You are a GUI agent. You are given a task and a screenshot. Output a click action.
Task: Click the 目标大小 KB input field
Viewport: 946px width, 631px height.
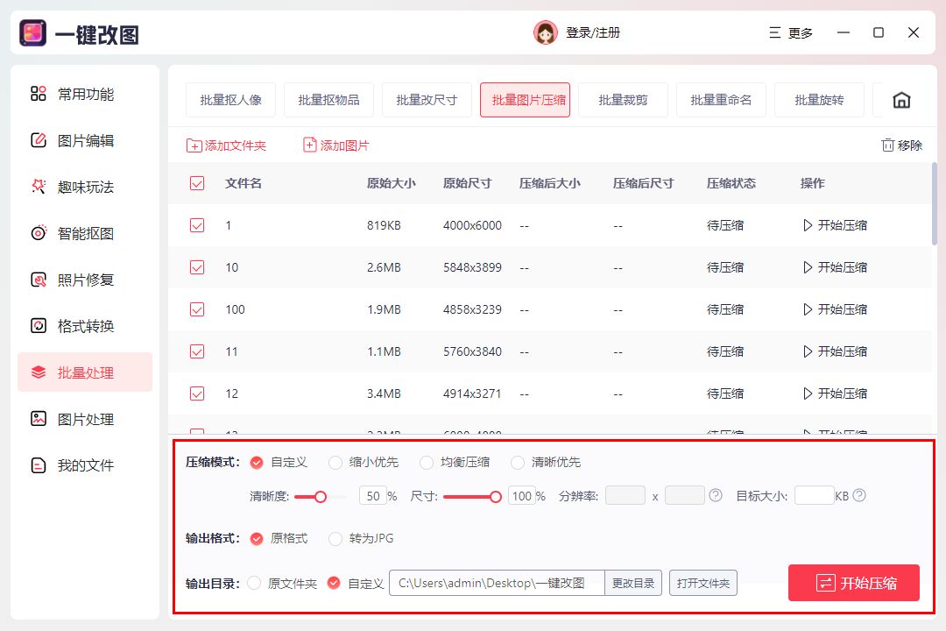[815, 496]
